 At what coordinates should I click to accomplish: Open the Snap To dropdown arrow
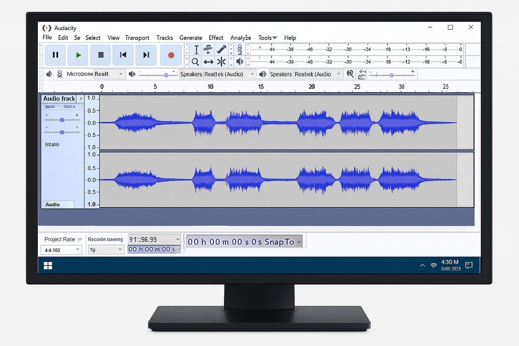coord(299,242)
